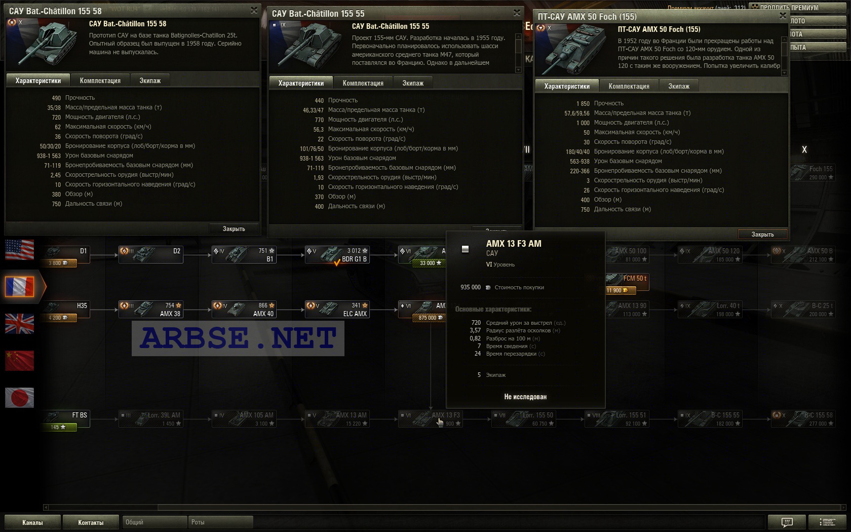Select the B-C 25 t tank node
The width and height of the screenshot is (851, 532).
point(803,309)
